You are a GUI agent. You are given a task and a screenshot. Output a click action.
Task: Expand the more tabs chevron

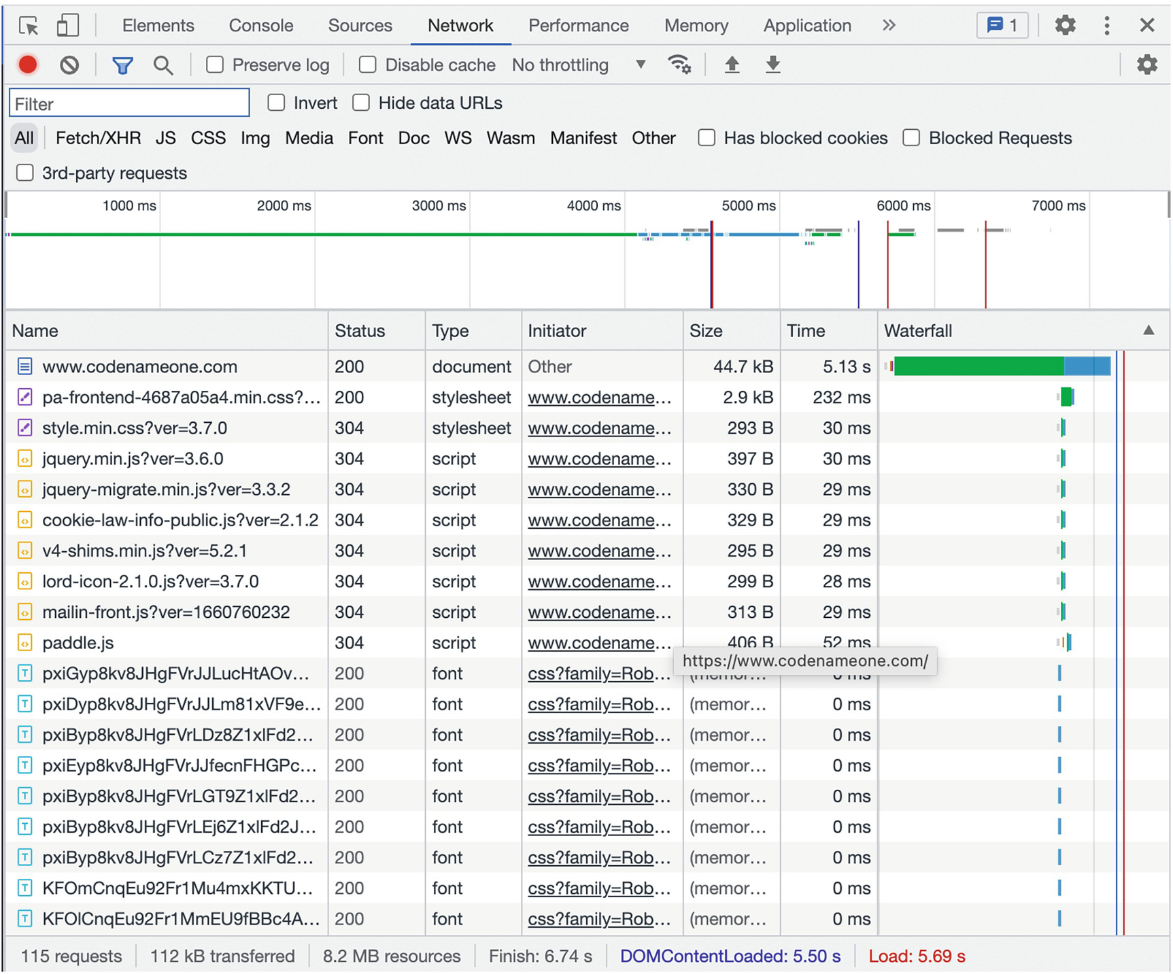889,26
